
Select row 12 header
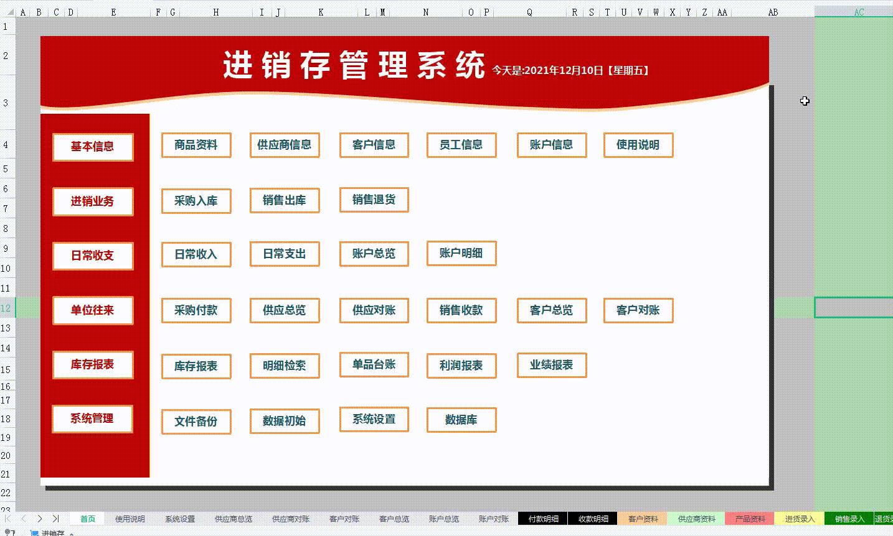click(6, 308)
